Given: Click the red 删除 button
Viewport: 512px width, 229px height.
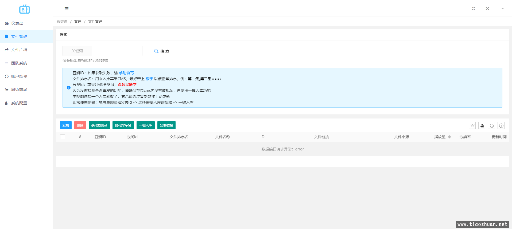Looking at the screenshot, I should point(80,125).
